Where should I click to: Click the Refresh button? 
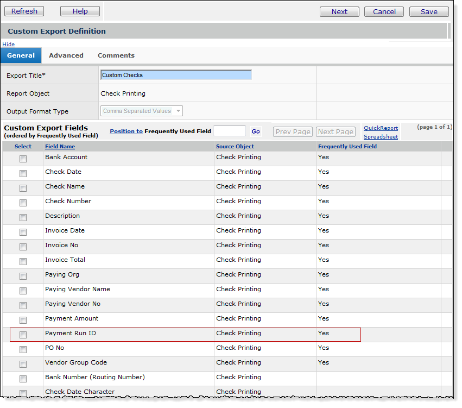pyautogui.click(x=24, y=11)
